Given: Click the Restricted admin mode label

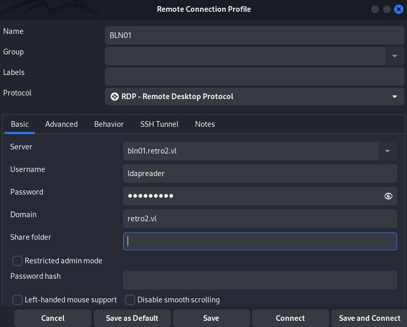Looking at the screenshot, I should [63, 261].
